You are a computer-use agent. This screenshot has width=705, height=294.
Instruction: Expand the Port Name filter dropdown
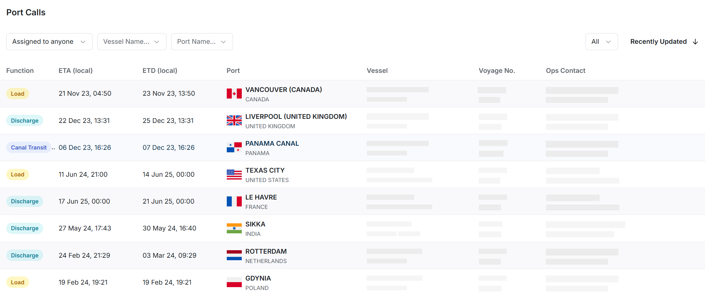click(202, 42)
